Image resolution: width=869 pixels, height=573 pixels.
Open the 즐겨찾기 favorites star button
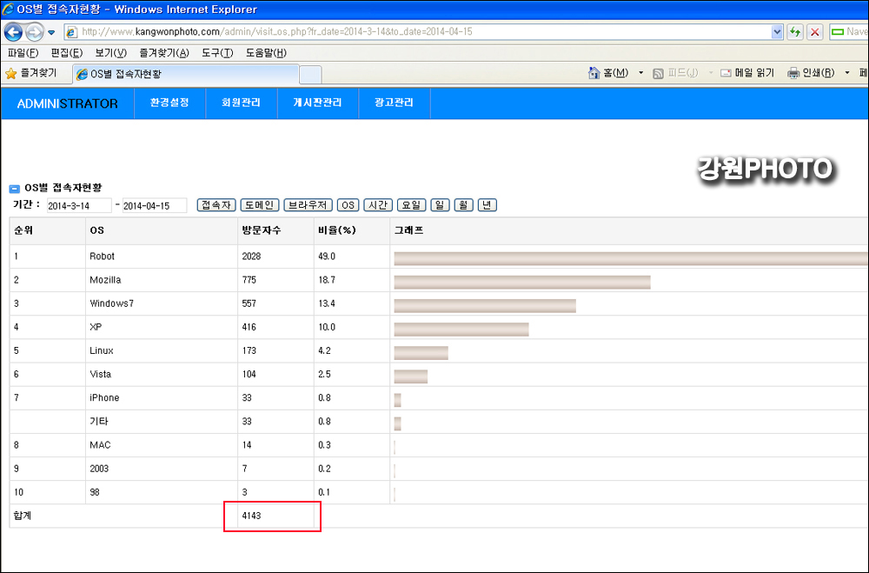tap(31, 73)
